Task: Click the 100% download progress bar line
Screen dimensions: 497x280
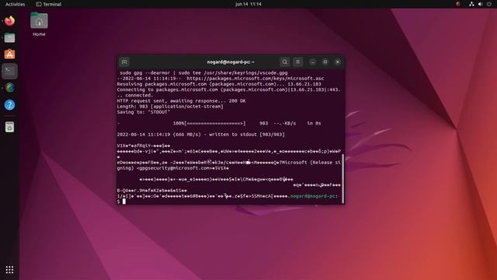Action: [x=219, y=123]
